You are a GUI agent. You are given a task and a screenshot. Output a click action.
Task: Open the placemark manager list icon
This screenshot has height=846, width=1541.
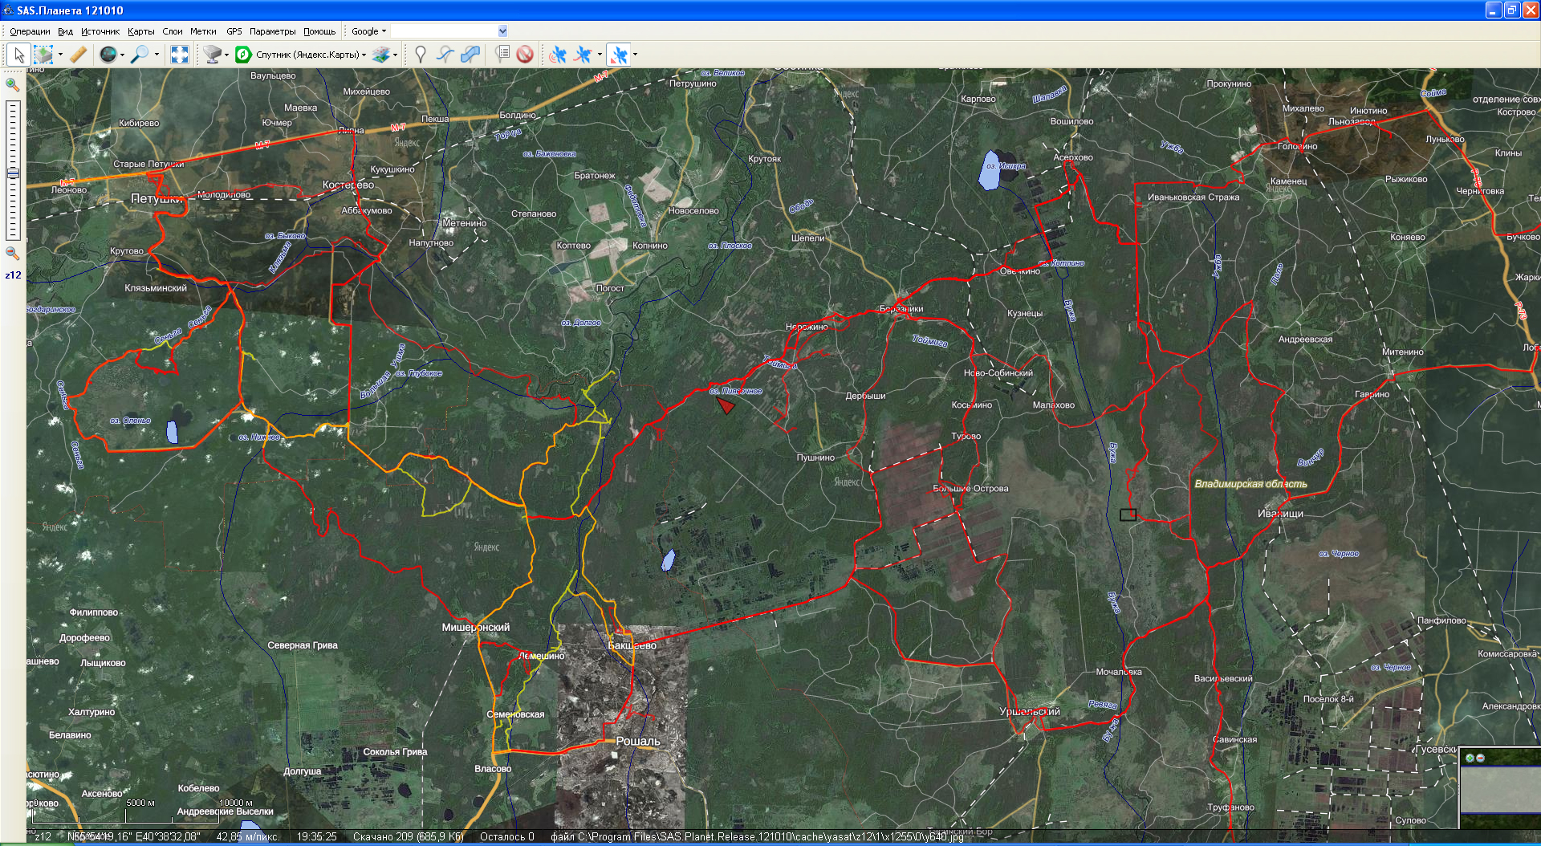pos(502,55)
